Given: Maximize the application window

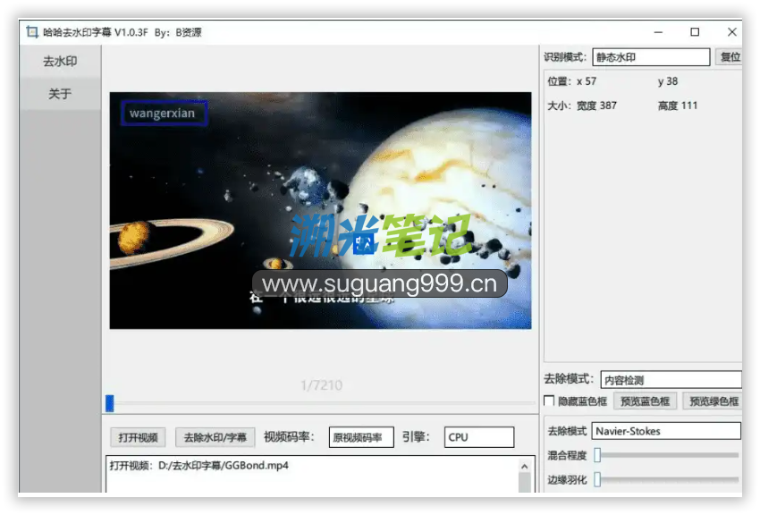Looking at the screenshot, I should tap(695, 32).
